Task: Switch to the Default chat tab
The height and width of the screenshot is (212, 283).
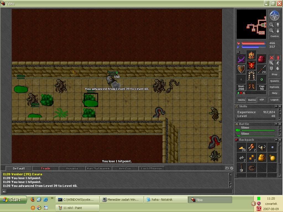Action: (19, 168)
